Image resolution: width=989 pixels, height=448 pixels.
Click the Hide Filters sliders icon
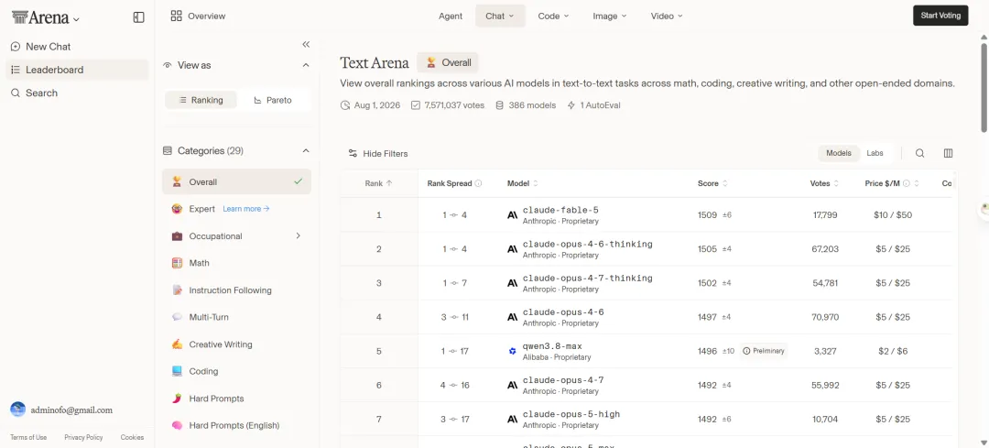point(353,153)
